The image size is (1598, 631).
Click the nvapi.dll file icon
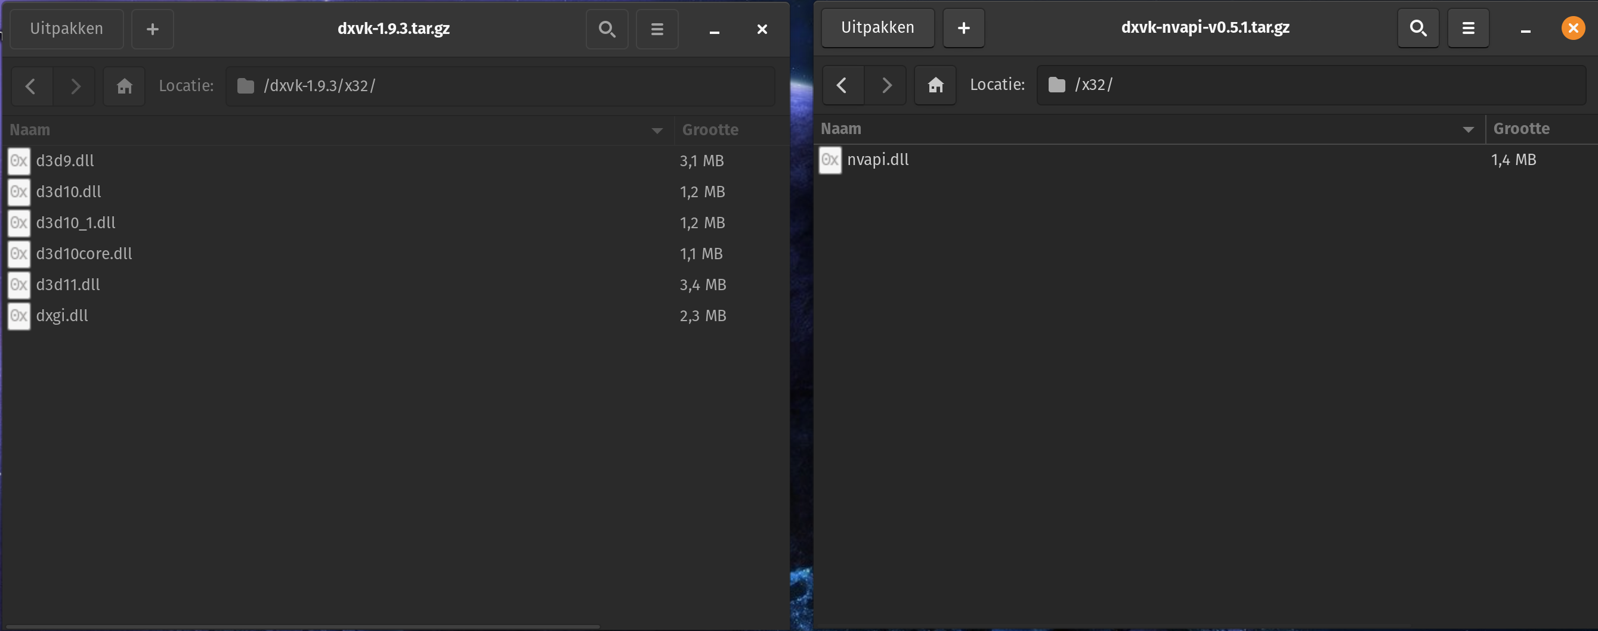tap(830, 160)
